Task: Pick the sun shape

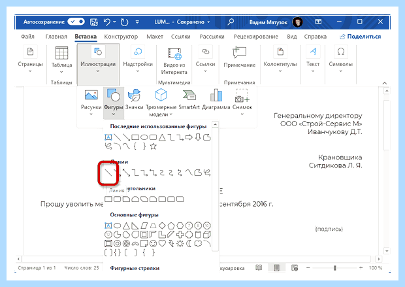Action: click(180, 244)
